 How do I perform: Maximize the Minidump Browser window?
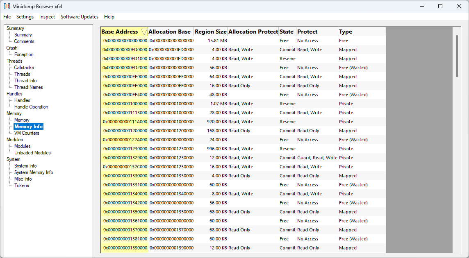coord(440,6)
